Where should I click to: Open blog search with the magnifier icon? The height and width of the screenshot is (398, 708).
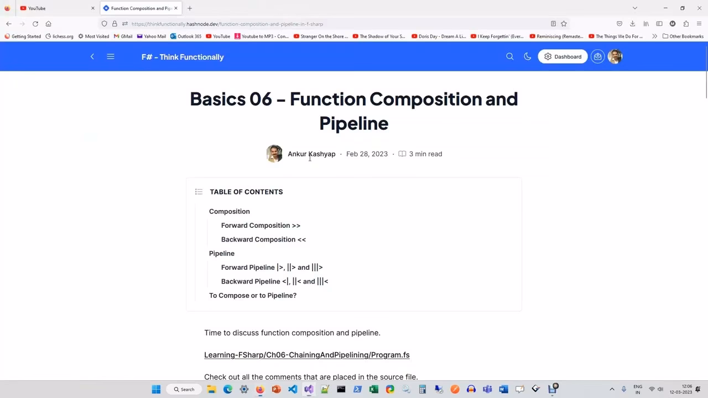point(509,56)
